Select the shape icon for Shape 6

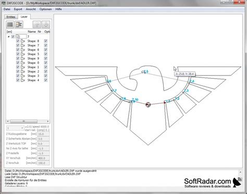coord(23,50)
